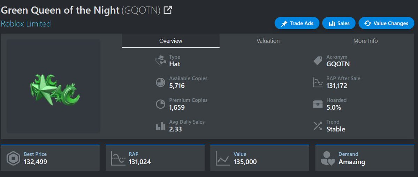Viewport: 418px width, 177px height.
Task: Click the Demand label
Action: 348,154
